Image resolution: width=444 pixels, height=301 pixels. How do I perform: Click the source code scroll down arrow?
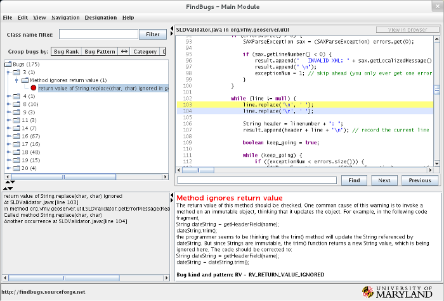click(x=436, y=164)
